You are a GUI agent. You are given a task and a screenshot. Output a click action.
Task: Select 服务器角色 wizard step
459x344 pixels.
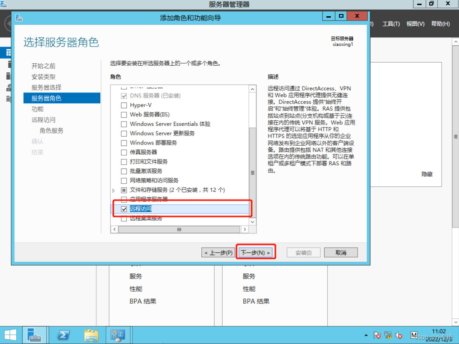pyautogui.click(x=62, y=98)
